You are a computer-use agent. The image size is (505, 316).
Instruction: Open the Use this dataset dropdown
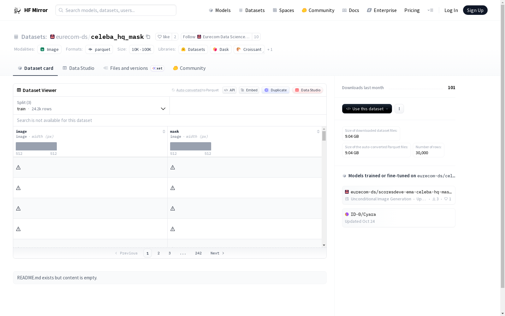pos(367,109)
